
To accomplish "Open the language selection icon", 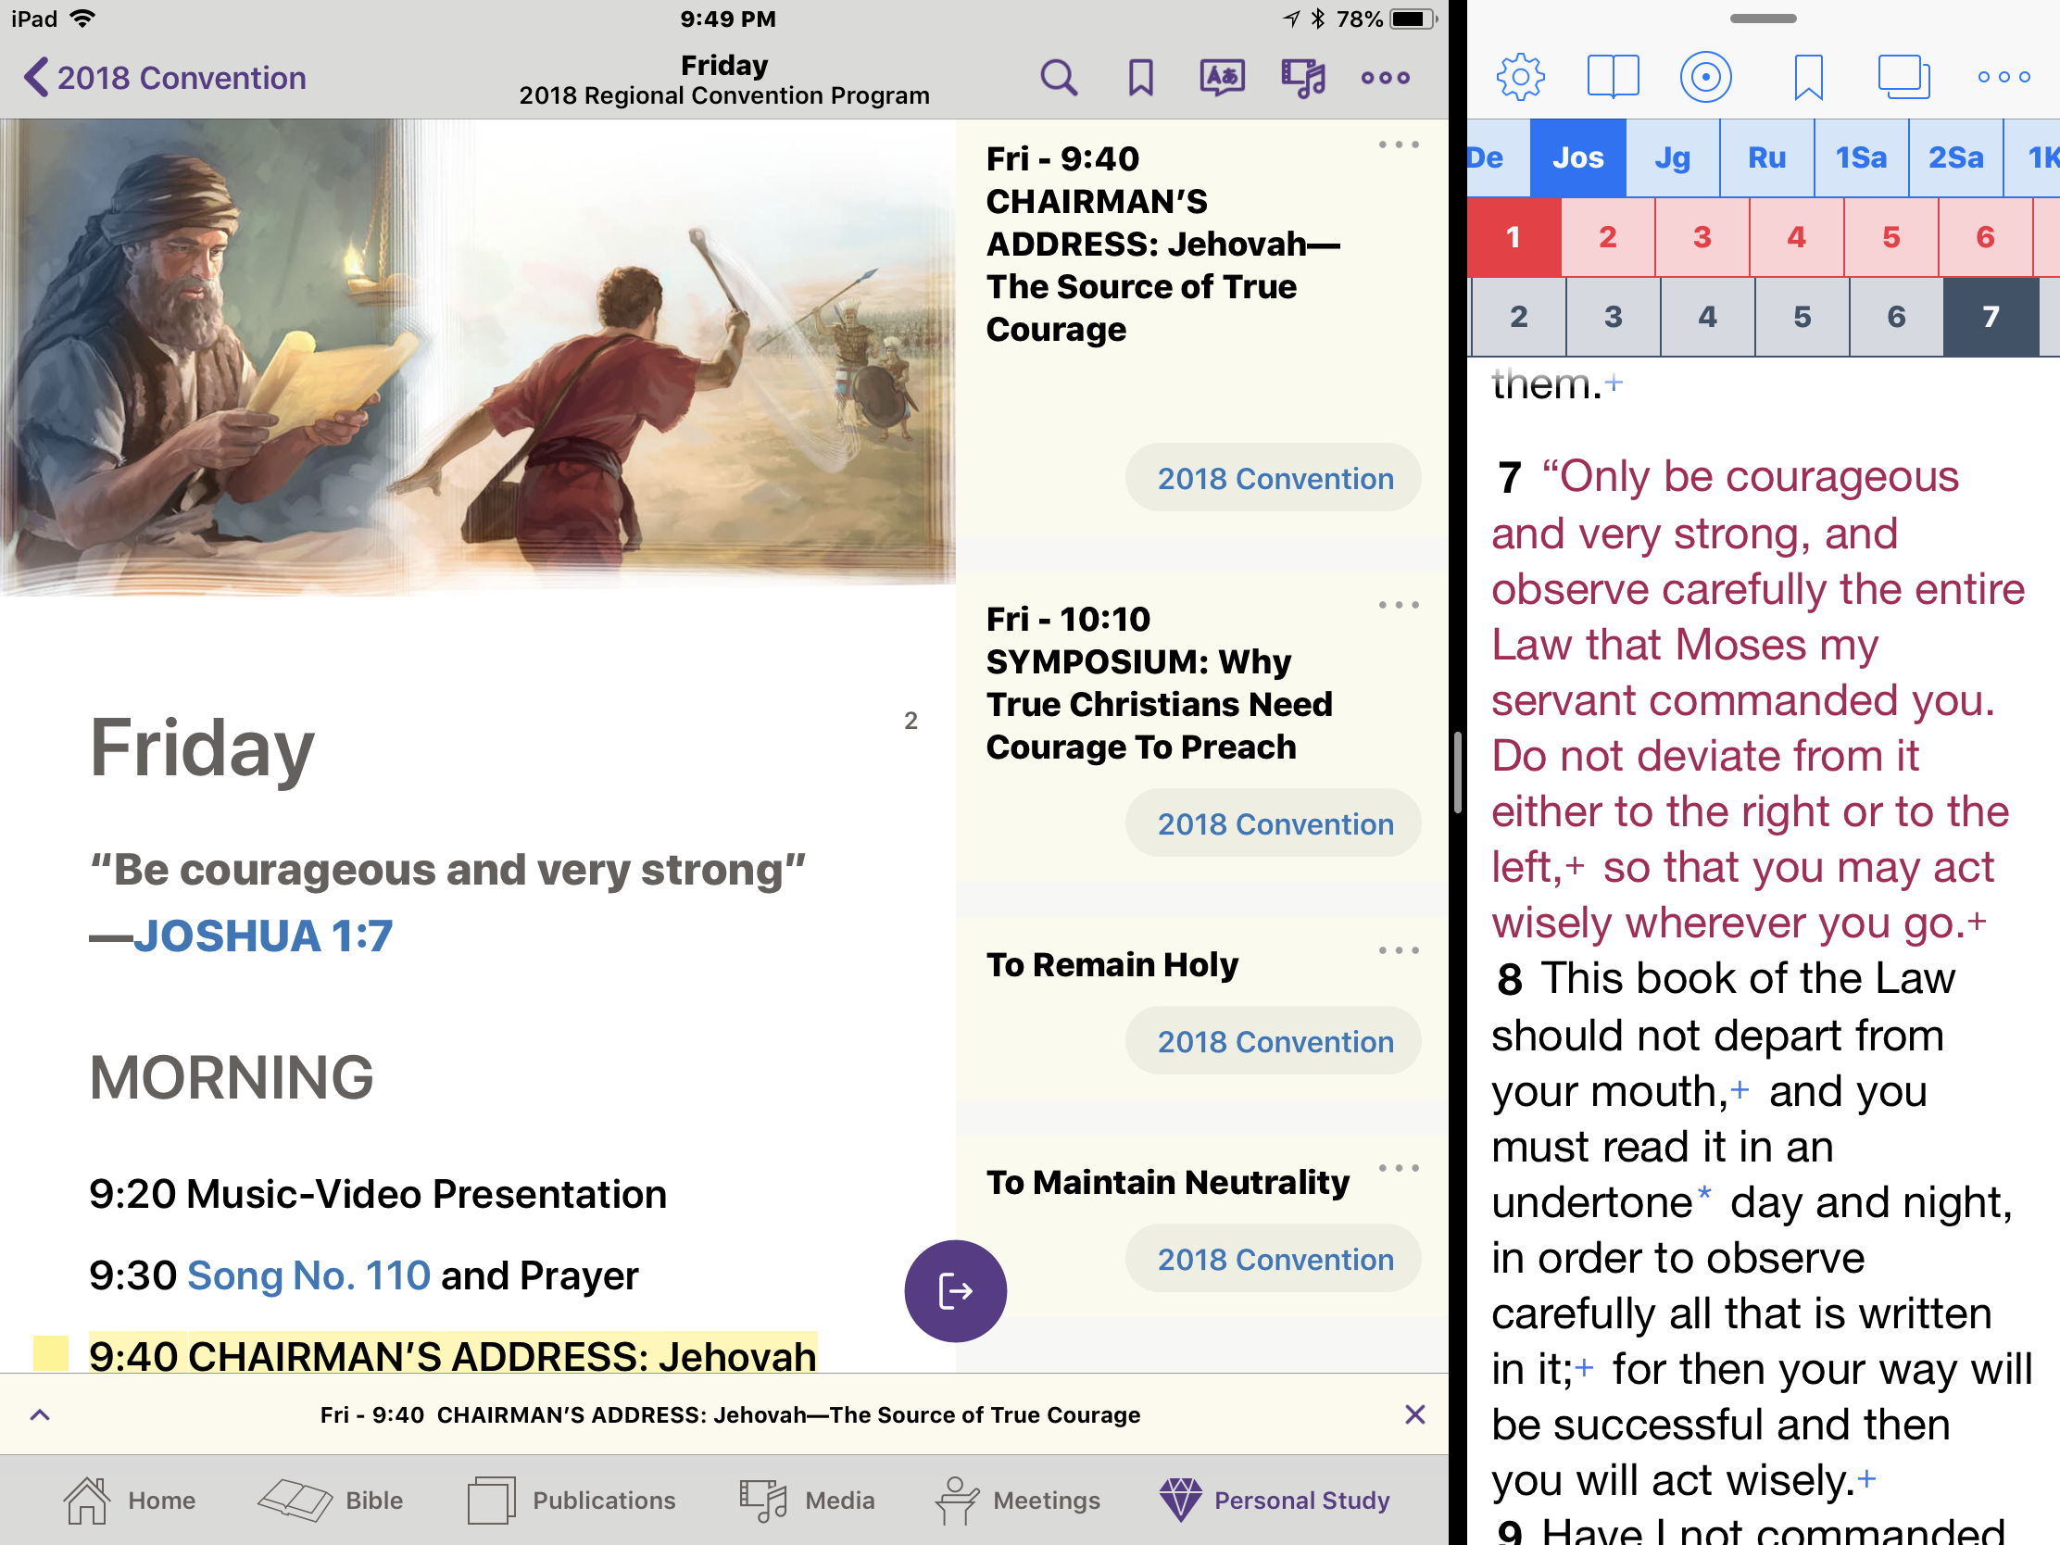I will (1222, 78).
